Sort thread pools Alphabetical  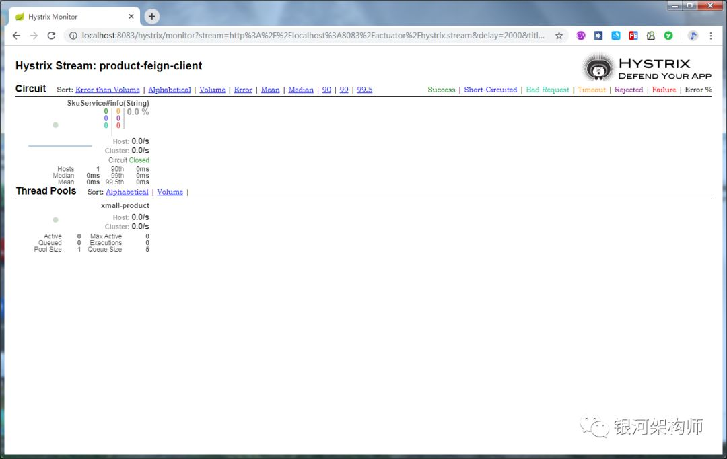[x=127, y=192]
